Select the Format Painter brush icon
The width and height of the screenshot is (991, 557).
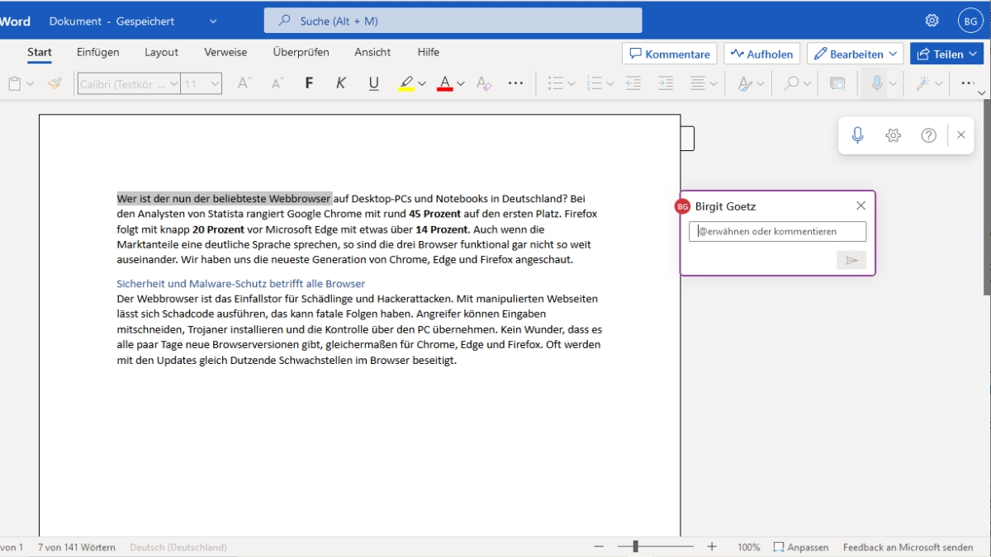[x=55, y=83]
